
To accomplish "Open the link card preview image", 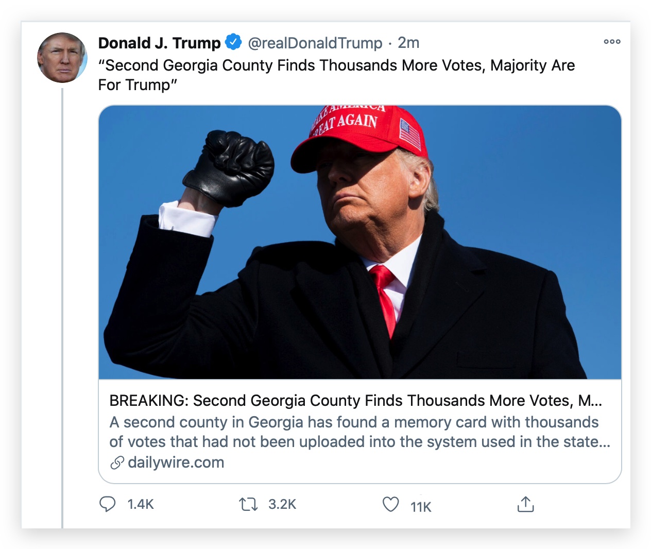I will coord(359,242).
